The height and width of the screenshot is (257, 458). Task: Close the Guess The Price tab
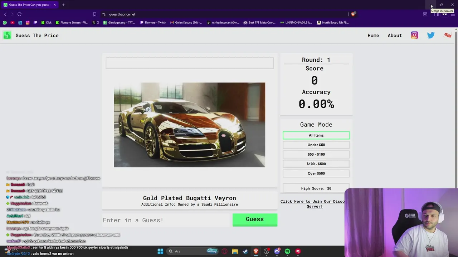[x=54, y=5]
